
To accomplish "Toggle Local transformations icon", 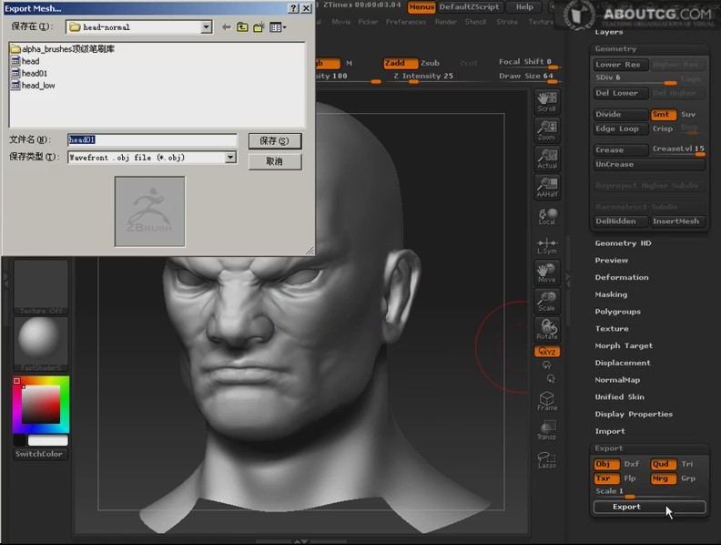I will (547, 216).
